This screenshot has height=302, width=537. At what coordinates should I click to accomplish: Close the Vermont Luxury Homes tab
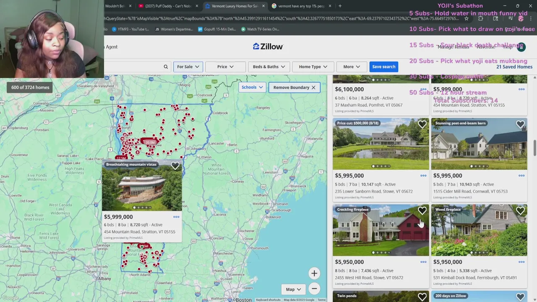[263, 6]
